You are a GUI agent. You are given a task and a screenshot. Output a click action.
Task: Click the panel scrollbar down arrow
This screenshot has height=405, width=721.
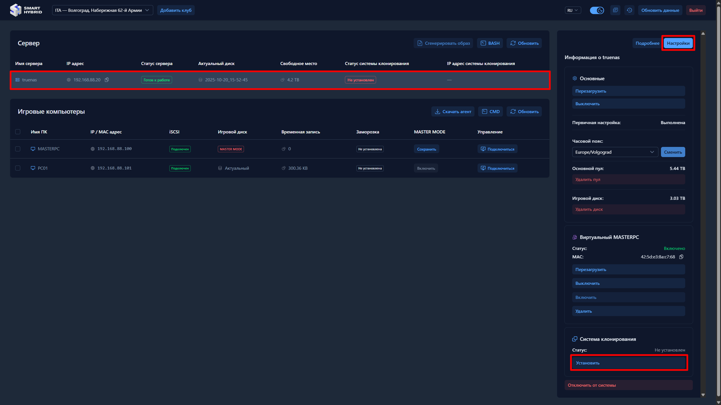703,395
